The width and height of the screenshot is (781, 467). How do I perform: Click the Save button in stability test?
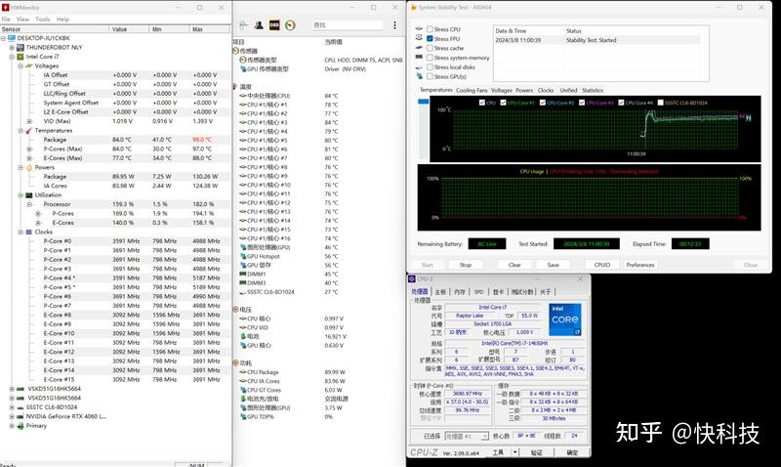pos(553,265)
